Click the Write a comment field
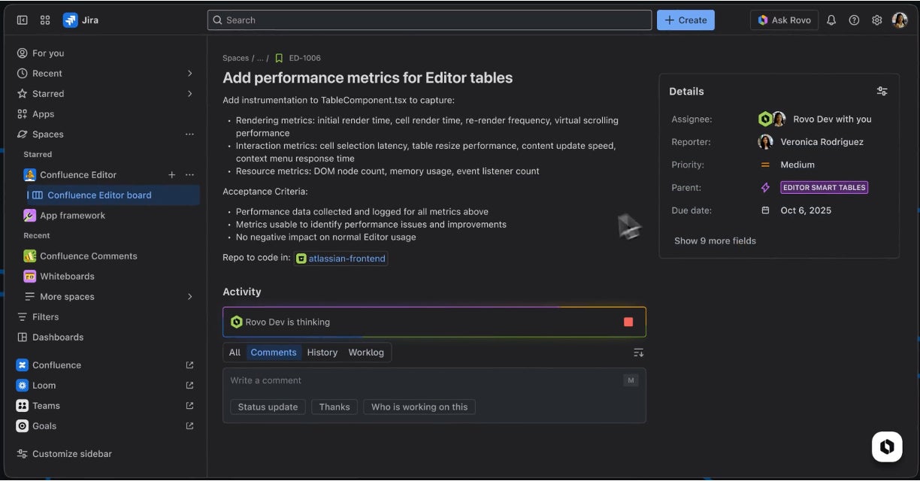Image resolution: width=920 pixels, height=481 pixels. (421, 381)
